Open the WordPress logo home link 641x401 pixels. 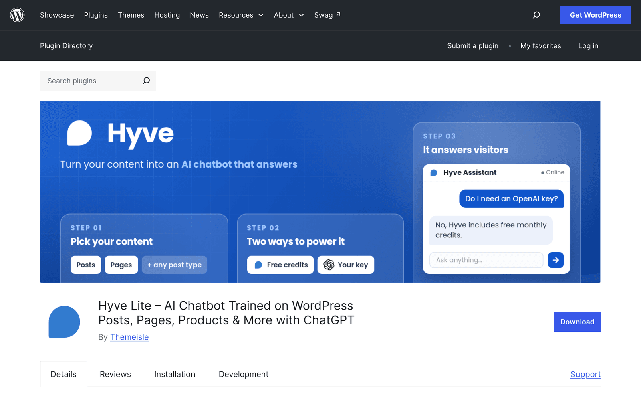pyautogui.click(x=17, y=15)
